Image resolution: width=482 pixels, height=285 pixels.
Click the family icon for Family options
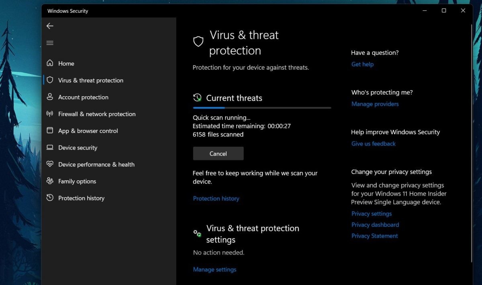(50, 181)
